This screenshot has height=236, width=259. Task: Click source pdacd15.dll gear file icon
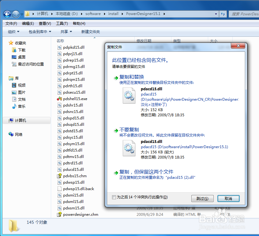pos(129,96)
